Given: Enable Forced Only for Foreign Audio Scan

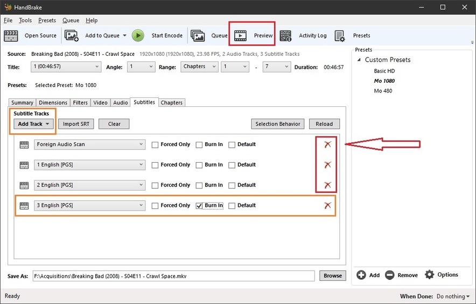Looking at the screenshot, I should point(155,144).
